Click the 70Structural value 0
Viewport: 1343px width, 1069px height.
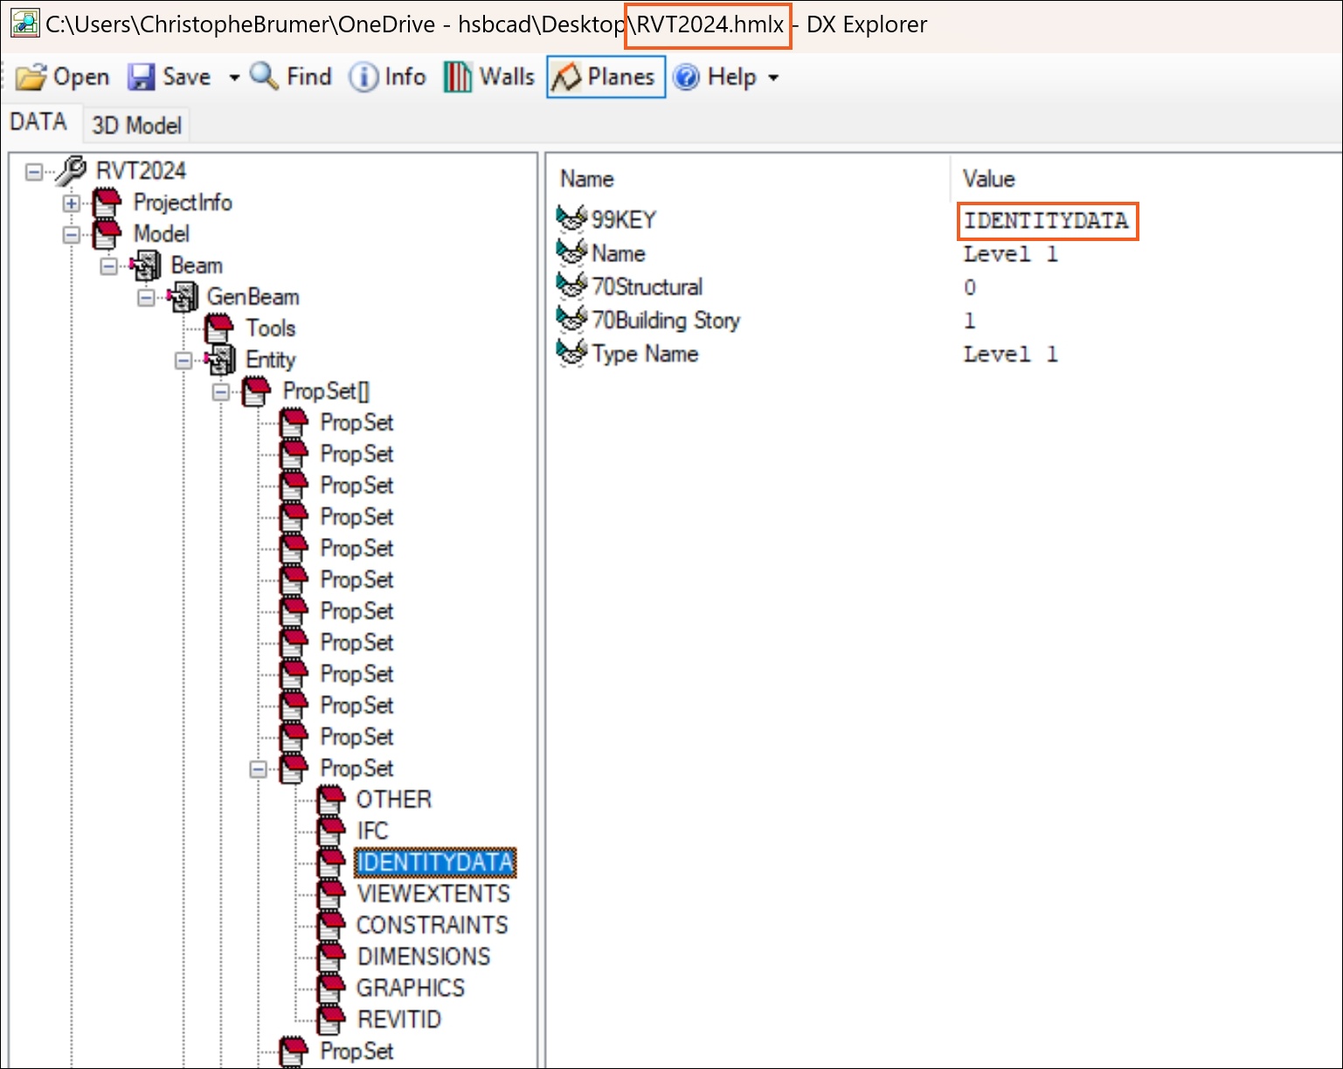[x=970, y=287]
